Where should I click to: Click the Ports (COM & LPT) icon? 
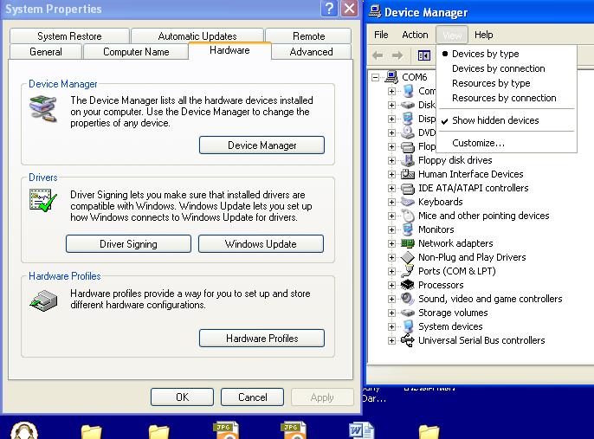[x=408, y=271]
